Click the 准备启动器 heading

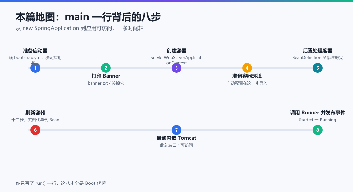coord(35,51)
